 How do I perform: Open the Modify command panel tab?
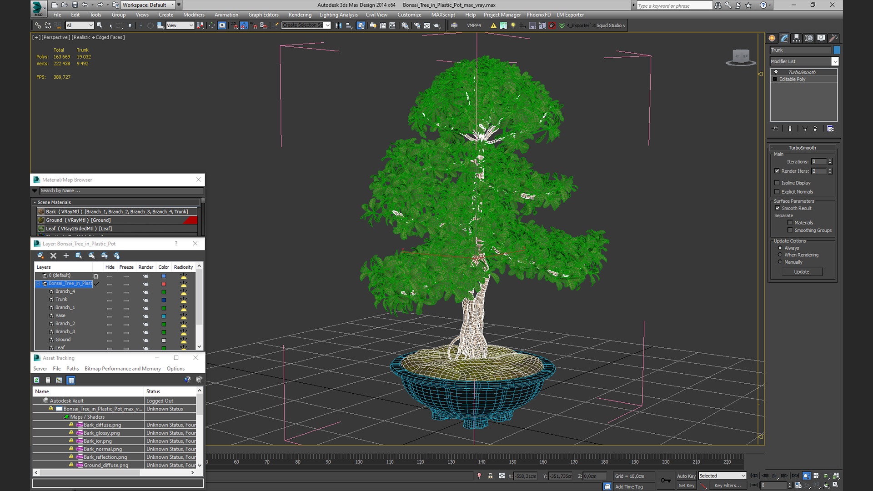[x=784, y=38]
